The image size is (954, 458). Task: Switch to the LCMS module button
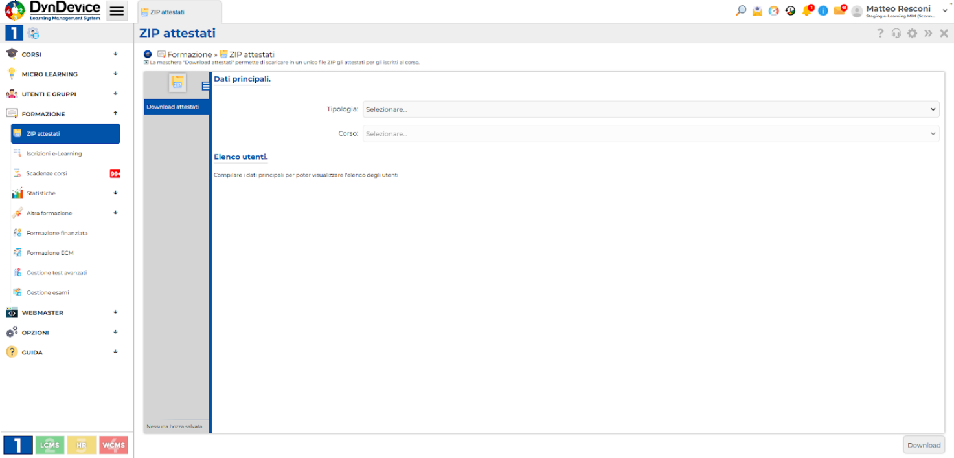tap(50, 445)
